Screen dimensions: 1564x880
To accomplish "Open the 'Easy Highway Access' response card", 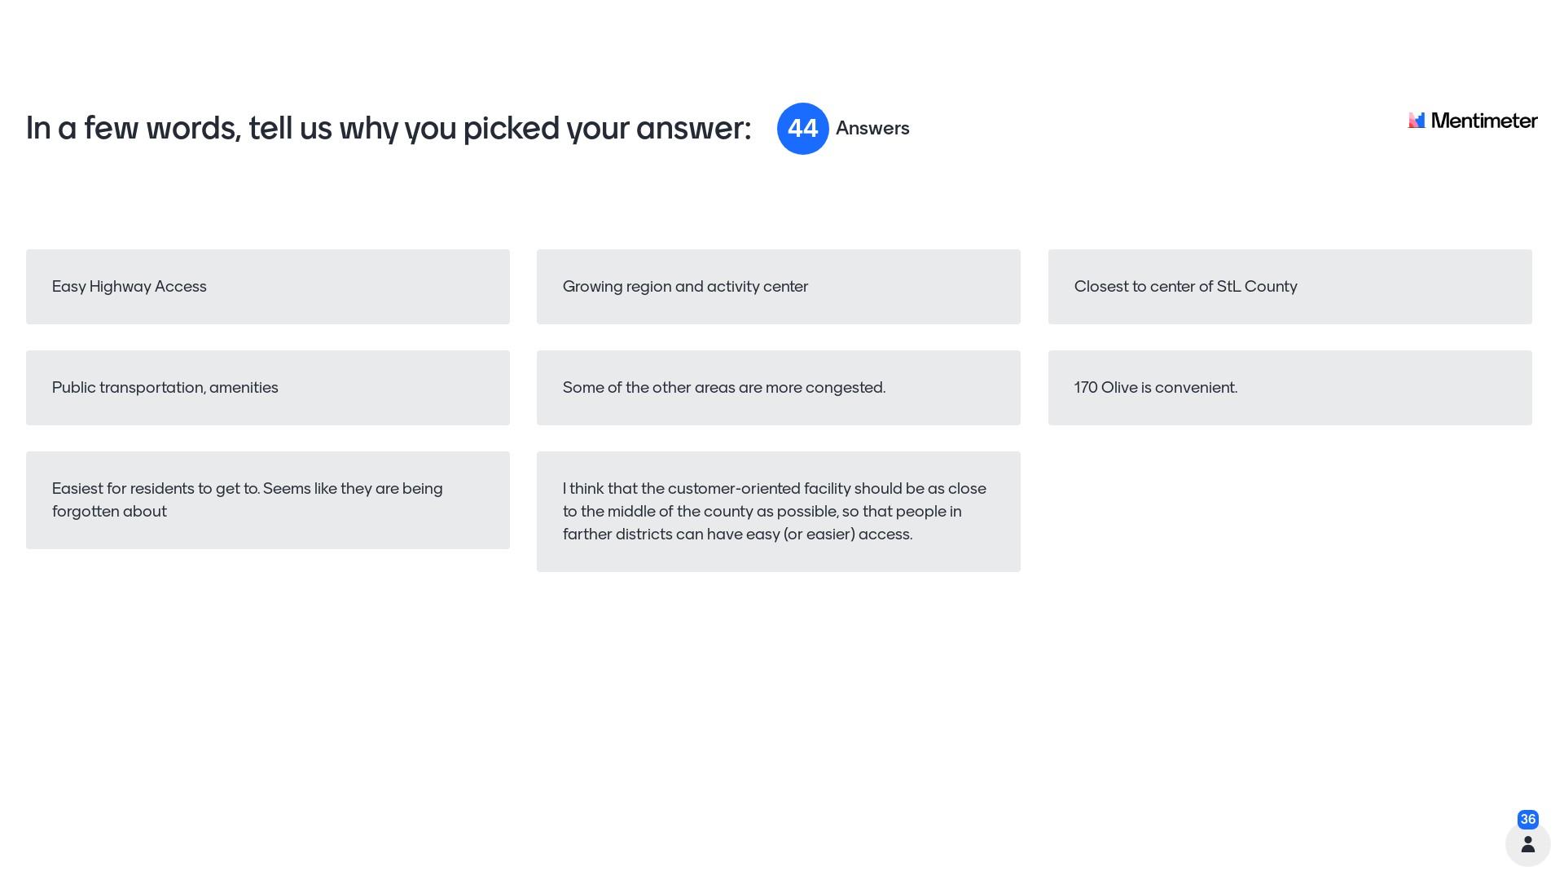I will pos(268,287).
